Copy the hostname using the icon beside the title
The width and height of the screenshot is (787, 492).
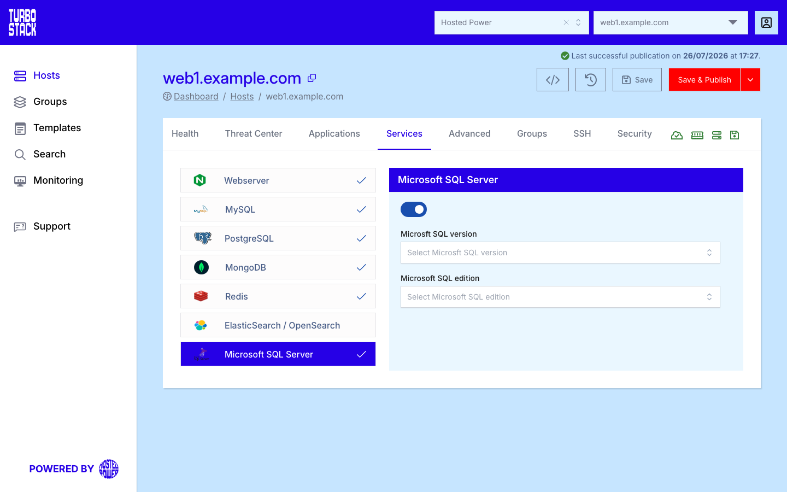(x=312, y=78)
